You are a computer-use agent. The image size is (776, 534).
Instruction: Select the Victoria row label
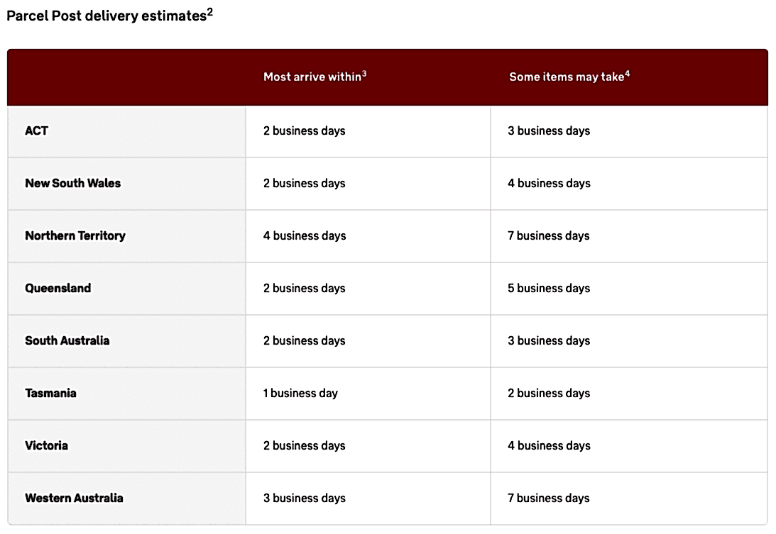[47, 445]
